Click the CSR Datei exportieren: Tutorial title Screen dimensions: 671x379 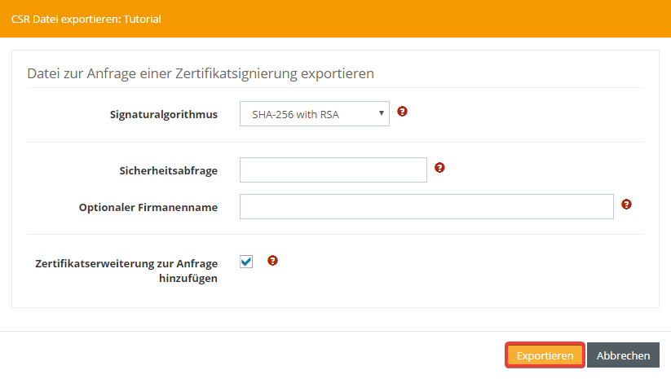86,19
